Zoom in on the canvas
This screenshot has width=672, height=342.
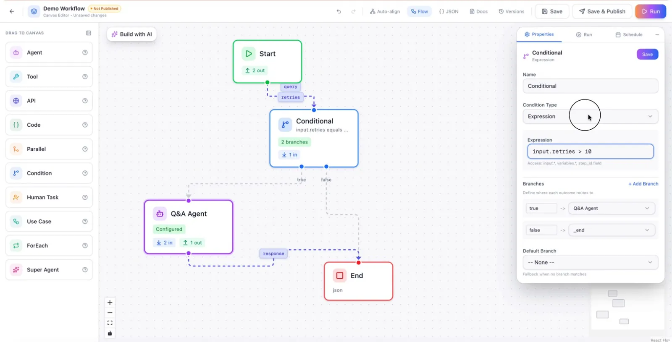[x=110, y=303]
